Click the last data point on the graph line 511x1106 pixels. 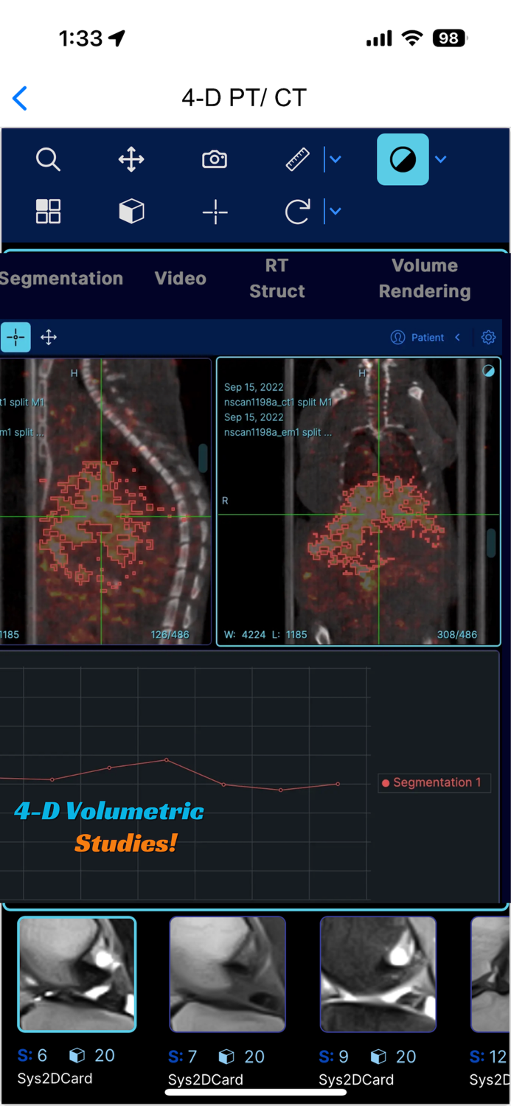pos(338,784)
